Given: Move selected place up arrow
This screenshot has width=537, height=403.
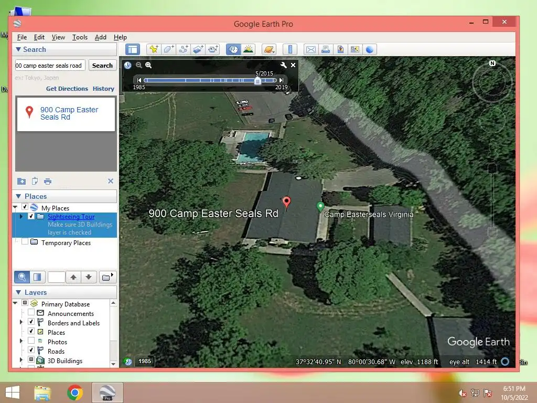Looking at the screenshot, I should tap(73, 277).
